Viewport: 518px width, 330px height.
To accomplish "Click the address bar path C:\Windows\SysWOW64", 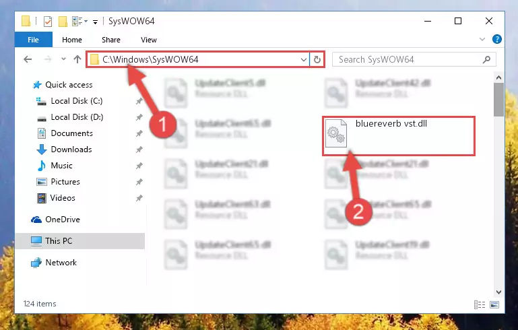I will 150,59.
